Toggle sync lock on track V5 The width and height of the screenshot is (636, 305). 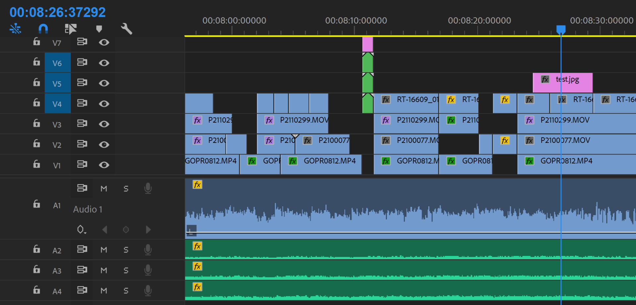[82, 83]
